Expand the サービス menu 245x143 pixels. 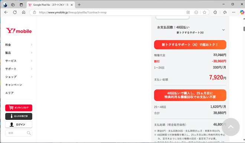19,61
